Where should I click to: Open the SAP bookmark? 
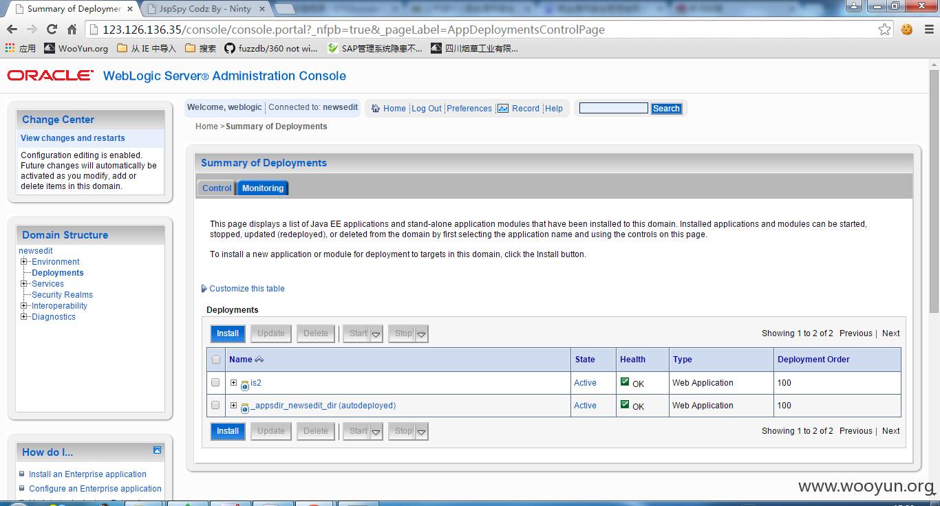(x=375, y=48)
